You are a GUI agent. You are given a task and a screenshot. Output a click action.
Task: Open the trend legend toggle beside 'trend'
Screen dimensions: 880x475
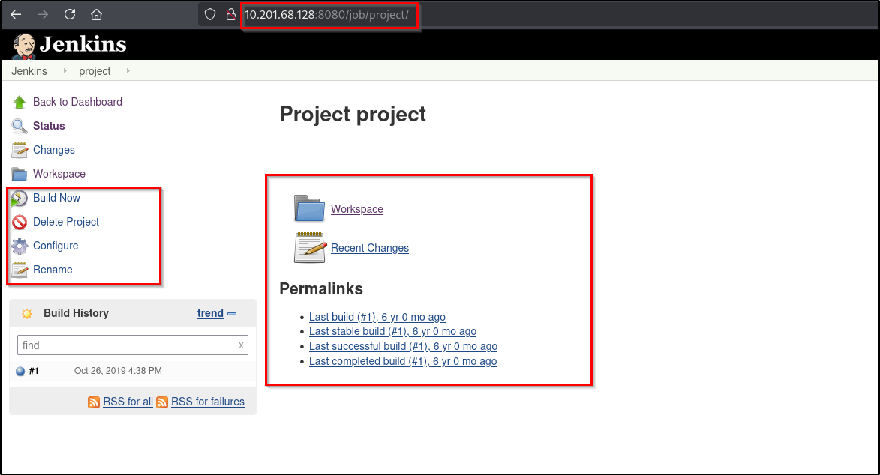pos(233,313)
